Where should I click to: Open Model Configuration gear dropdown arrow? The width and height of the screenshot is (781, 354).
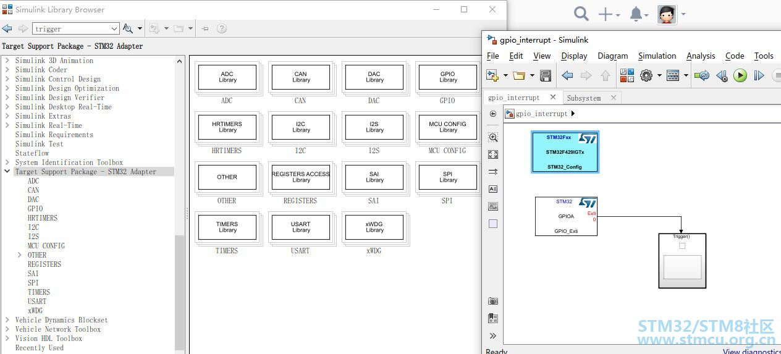tap(659, 76)
